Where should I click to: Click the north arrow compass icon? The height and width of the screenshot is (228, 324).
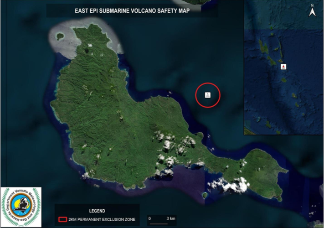point(312,11)
